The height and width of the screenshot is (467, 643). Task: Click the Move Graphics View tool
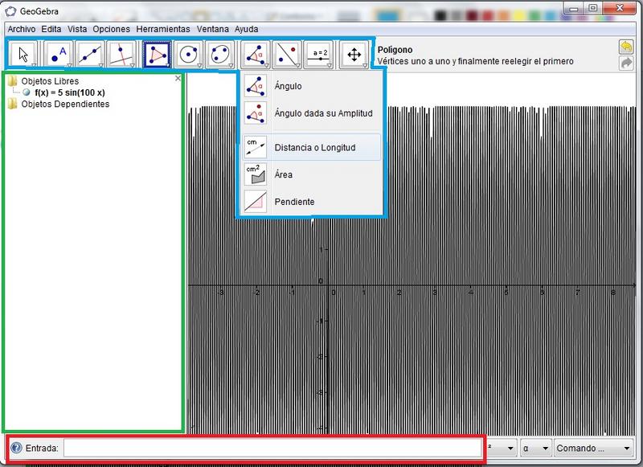click(353, 54)
